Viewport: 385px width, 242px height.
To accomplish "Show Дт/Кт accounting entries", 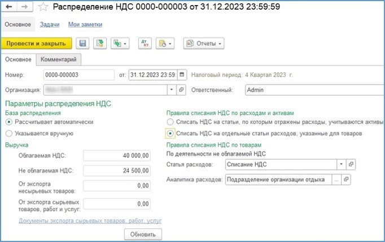I will 145,43.
